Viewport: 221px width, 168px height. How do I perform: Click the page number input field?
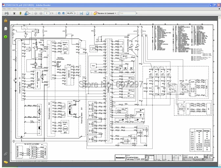[x=47, y=13]
